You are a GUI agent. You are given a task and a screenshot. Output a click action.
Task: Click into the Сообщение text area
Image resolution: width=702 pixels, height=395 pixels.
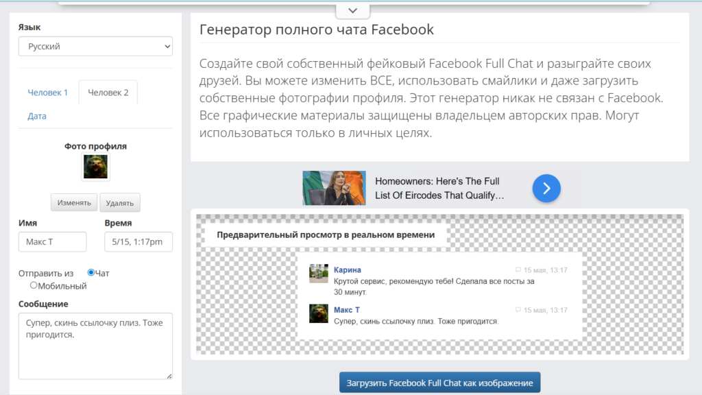[95, 346]
